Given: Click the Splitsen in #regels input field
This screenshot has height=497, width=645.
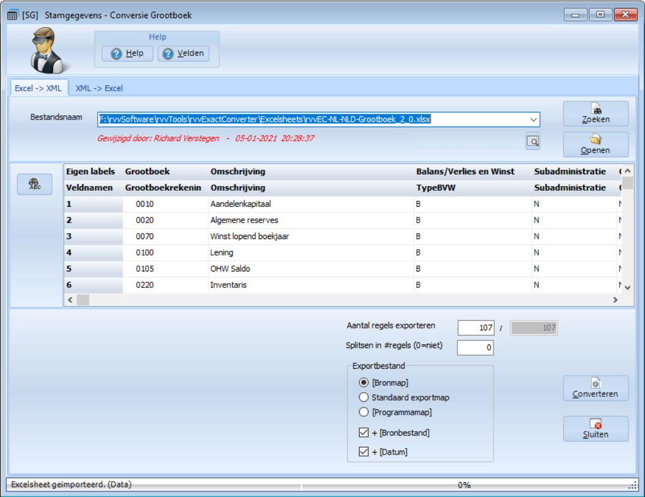Looking at the screenshot, I should (x=475, y=347).
